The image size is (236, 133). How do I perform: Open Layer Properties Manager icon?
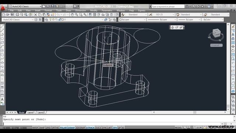pyautogui.click(x=46, y=20)
